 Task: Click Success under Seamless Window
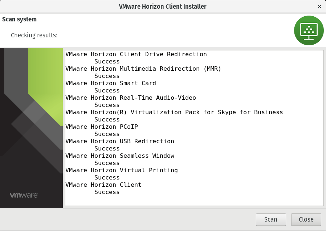pos(107,163)
